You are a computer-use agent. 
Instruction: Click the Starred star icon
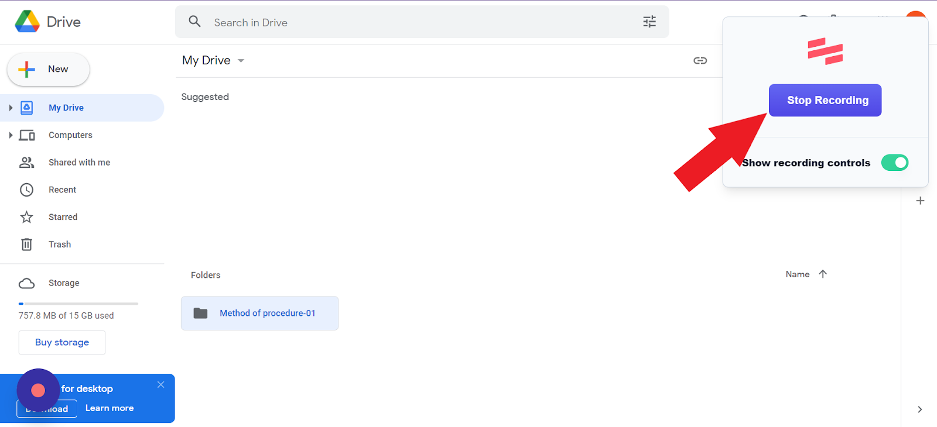pos(27,217)
